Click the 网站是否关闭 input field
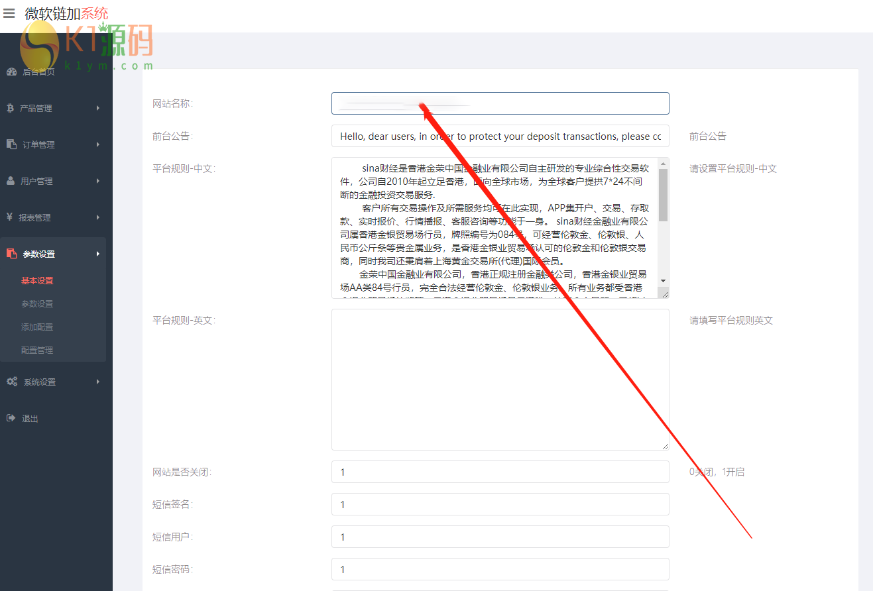The width and height of the screenshot is (873, 591). point(500,472)
